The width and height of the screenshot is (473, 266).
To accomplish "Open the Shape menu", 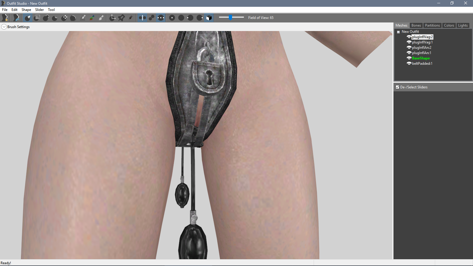I will tap(26, 10).
